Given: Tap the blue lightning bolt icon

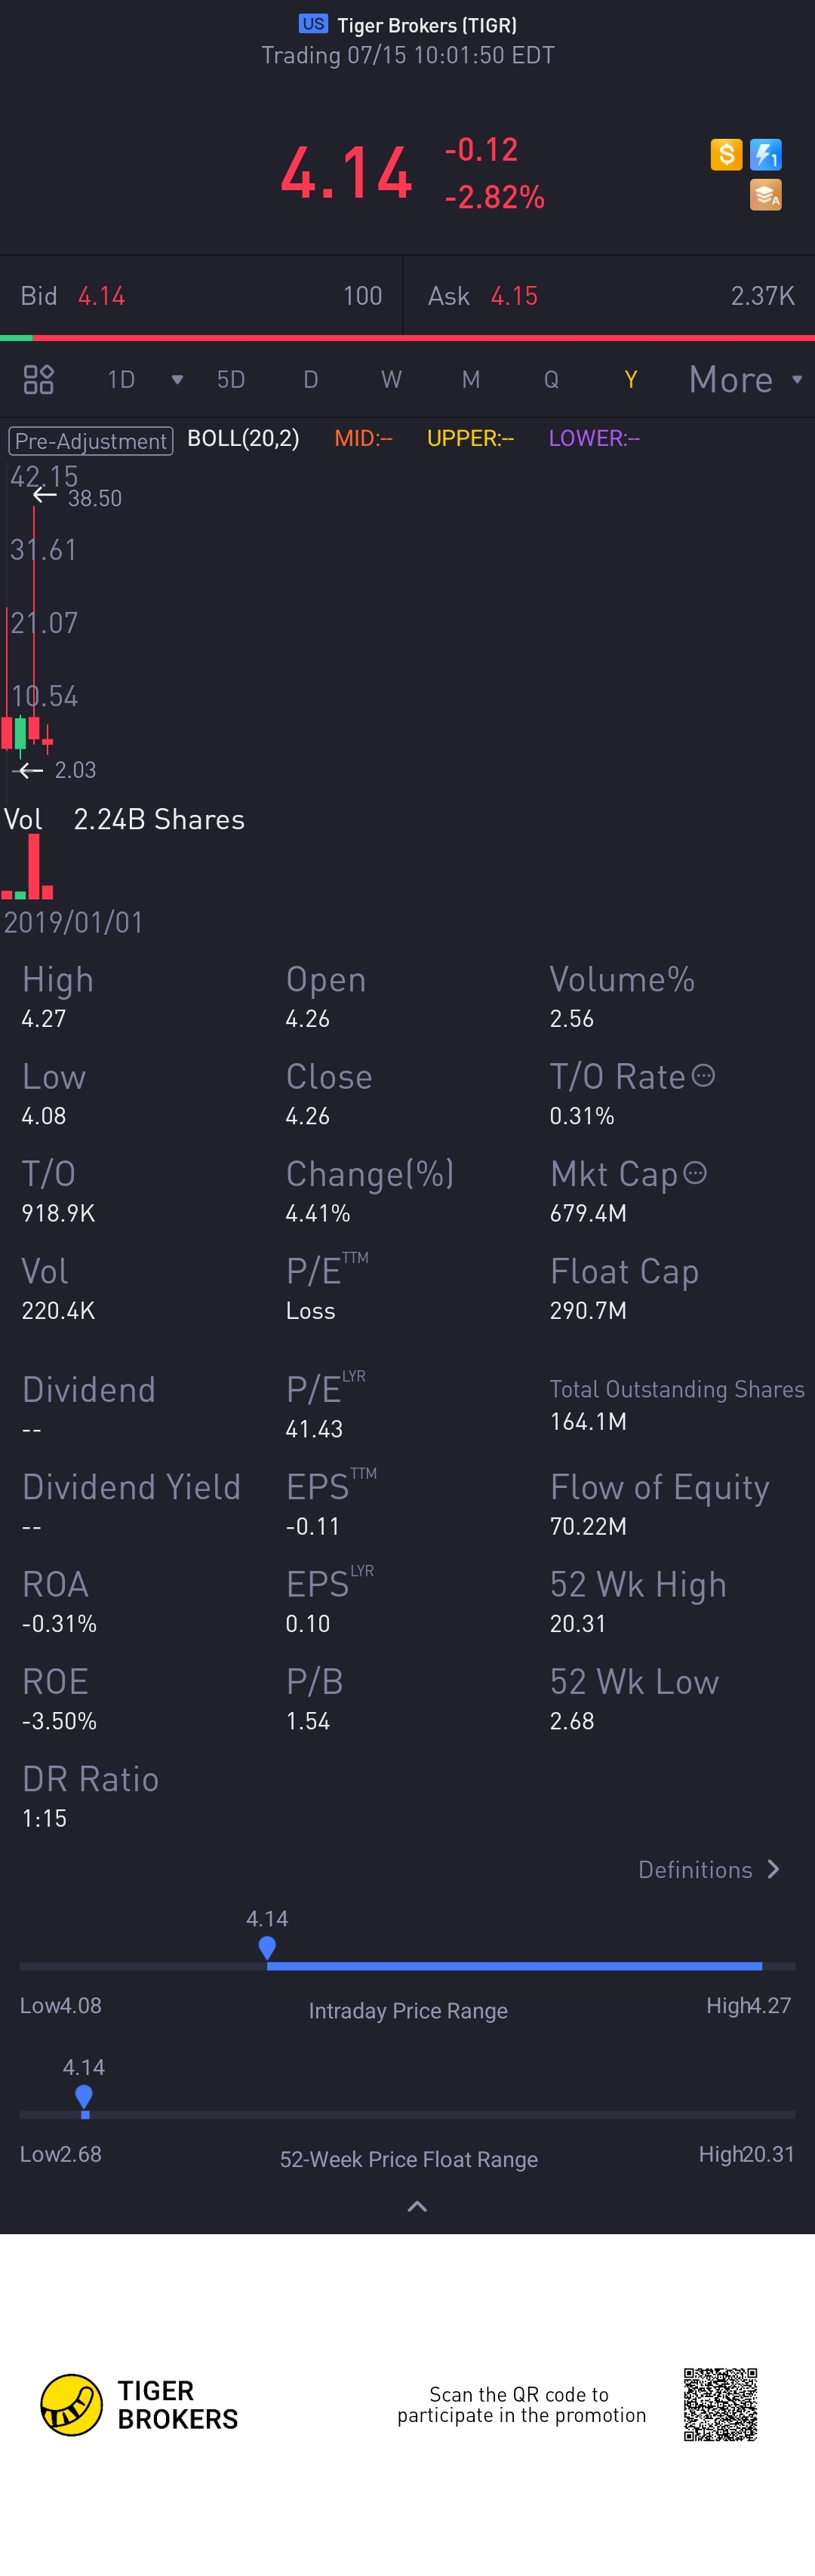Looking at the screenshot, I should click(766, 154).
